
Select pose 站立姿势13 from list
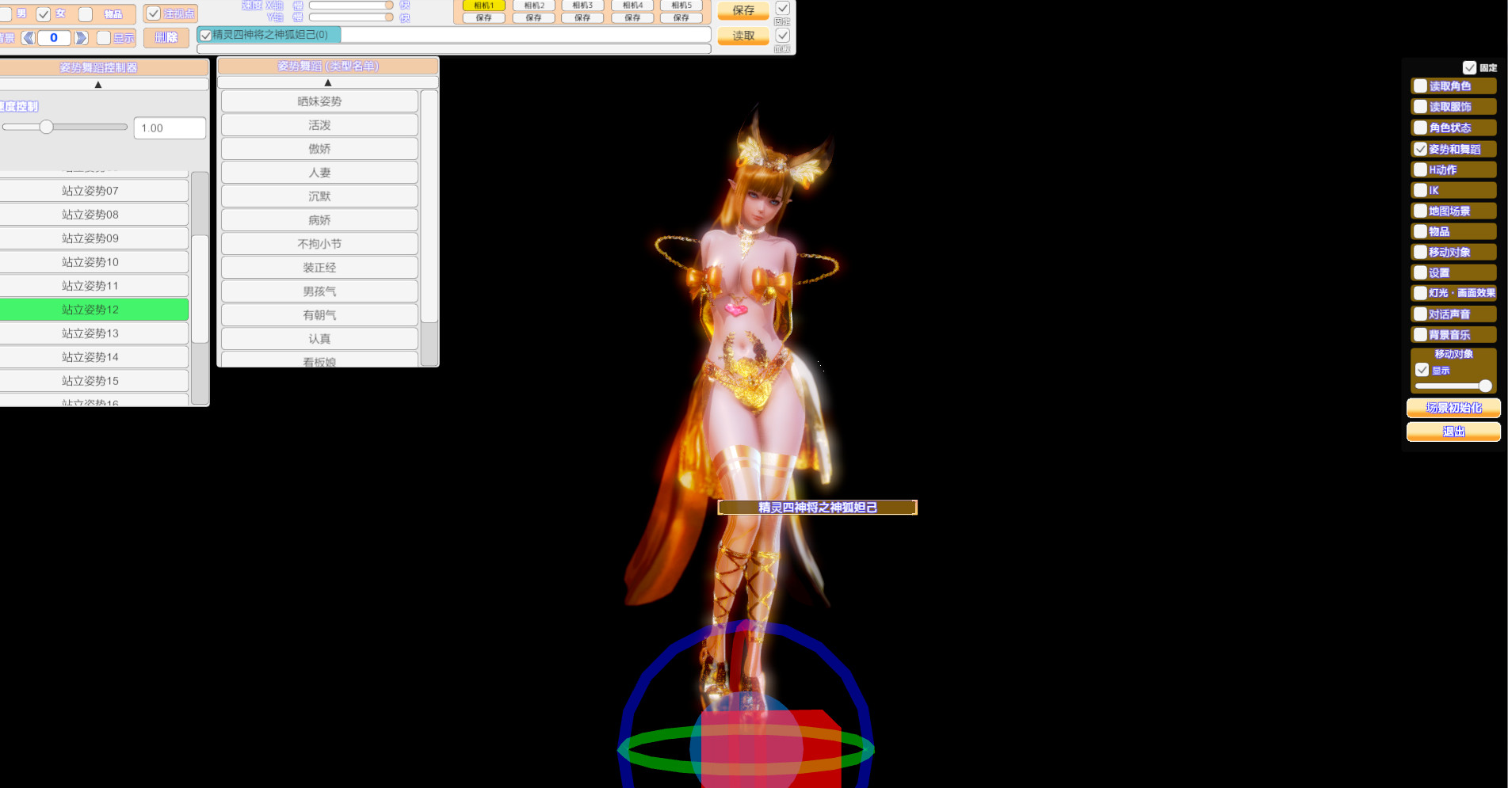pyautogui.click(x=90, y=333)
